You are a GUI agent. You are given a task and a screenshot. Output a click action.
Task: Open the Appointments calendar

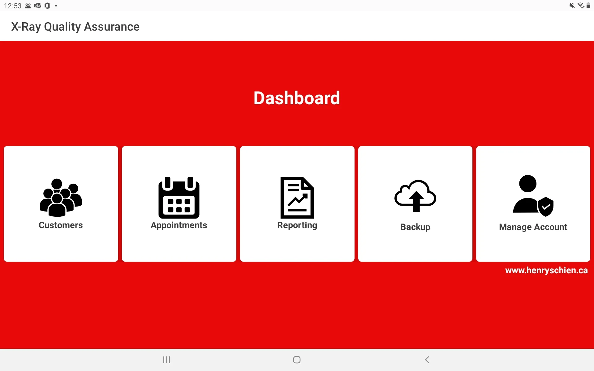pos(179,203)
